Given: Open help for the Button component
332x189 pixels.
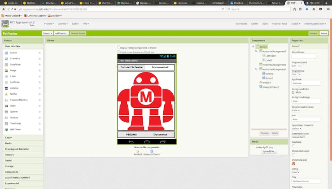Looking at the screenshot, I should point(39,53).
